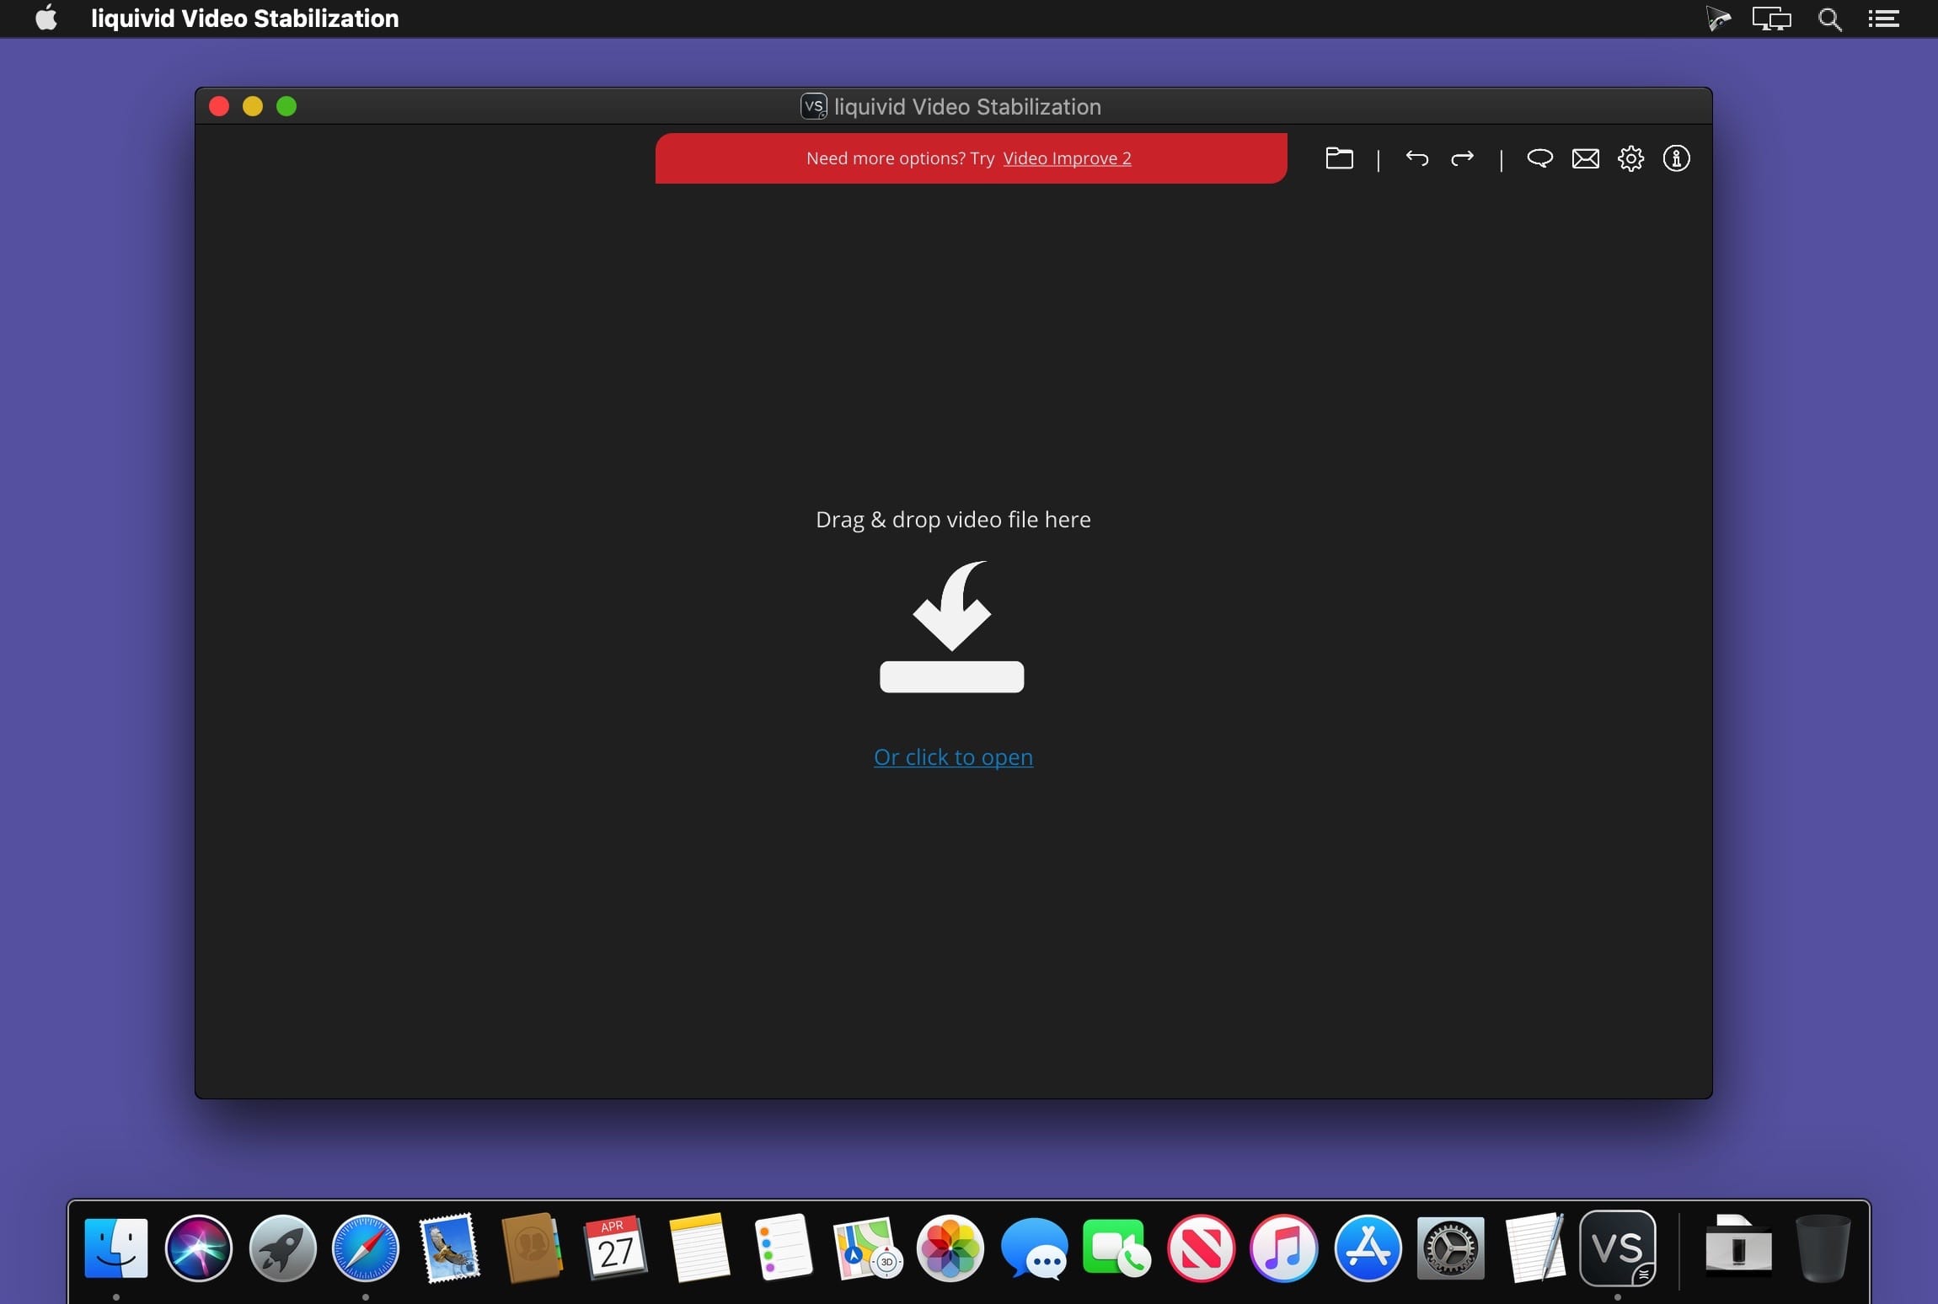Show app info via the info icon
Image resolution: width=1938 pixels, height=1304 pixels.
point(1676,158)
